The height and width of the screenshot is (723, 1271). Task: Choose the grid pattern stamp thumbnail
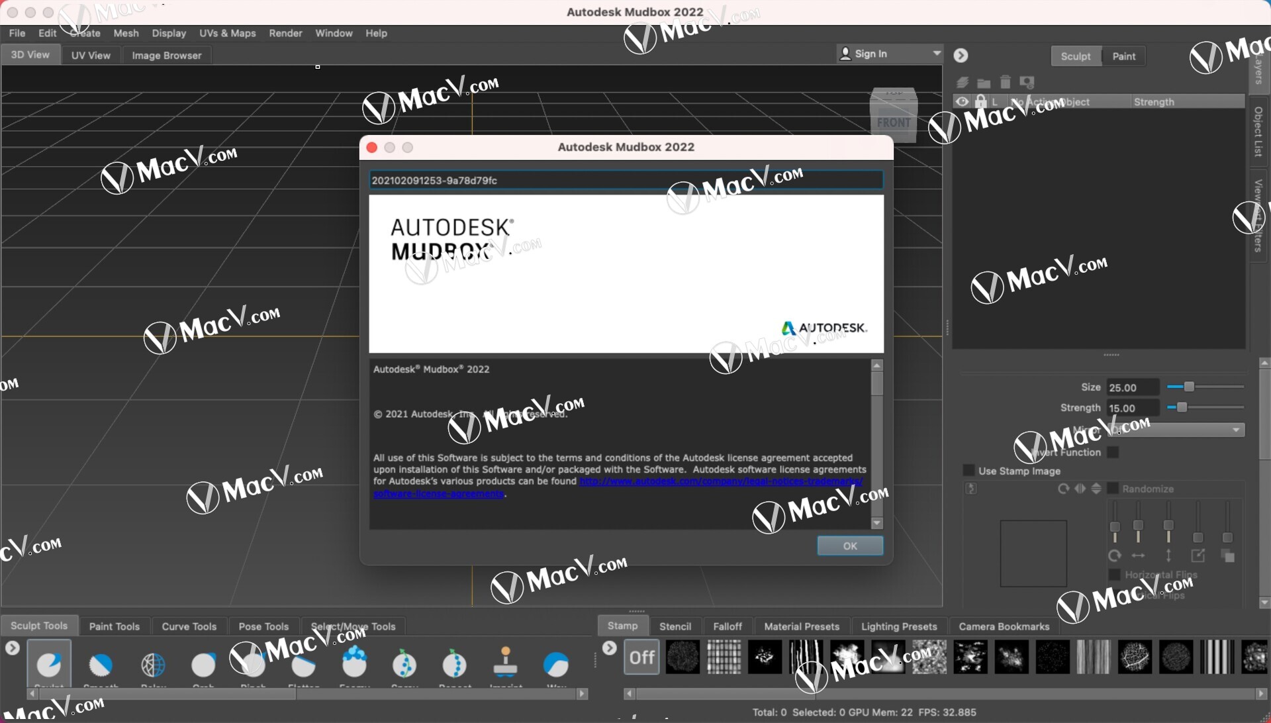tap(724, 657)
